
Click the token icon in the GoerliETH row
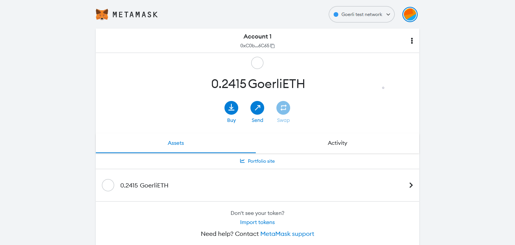coord(108,185)
